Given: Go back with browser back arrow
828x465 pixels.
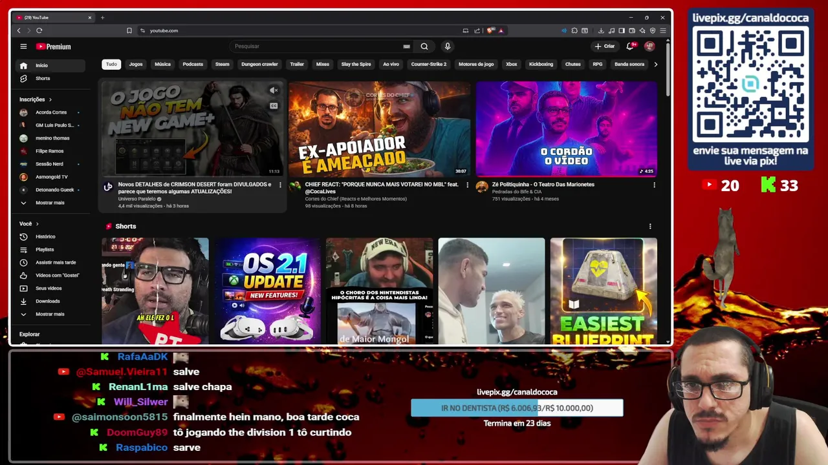Looking at the screenshot, I should tap(19, 30).
